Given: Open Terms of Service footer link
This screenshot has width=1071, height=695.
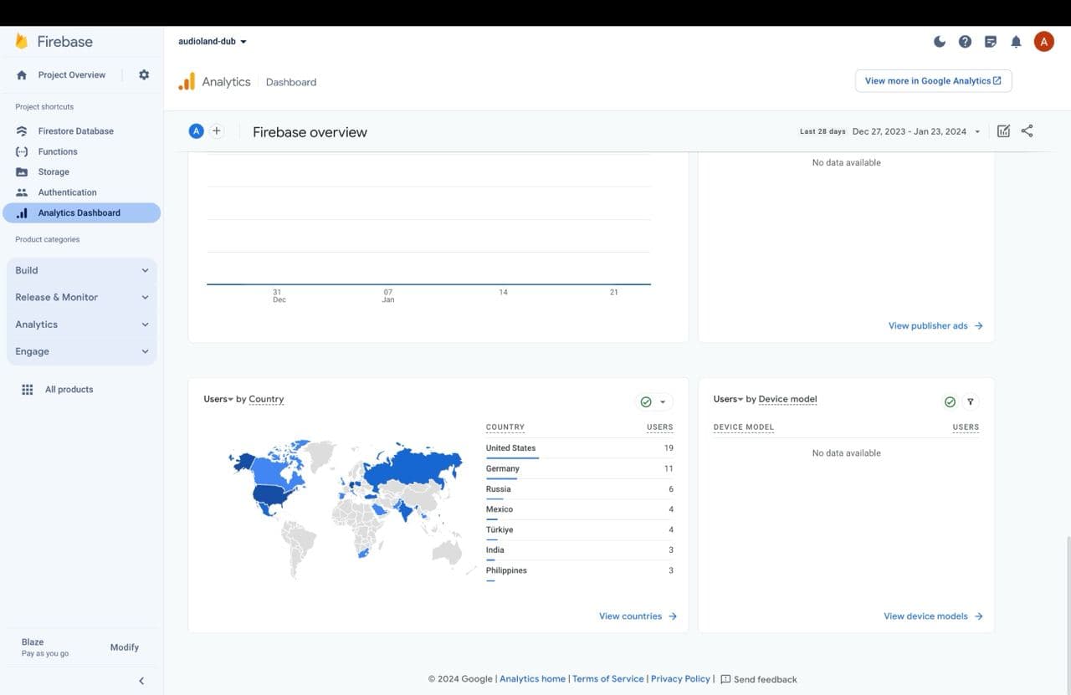Looking at the screenshot, I should pyautogui.click(x=607, y=679).
